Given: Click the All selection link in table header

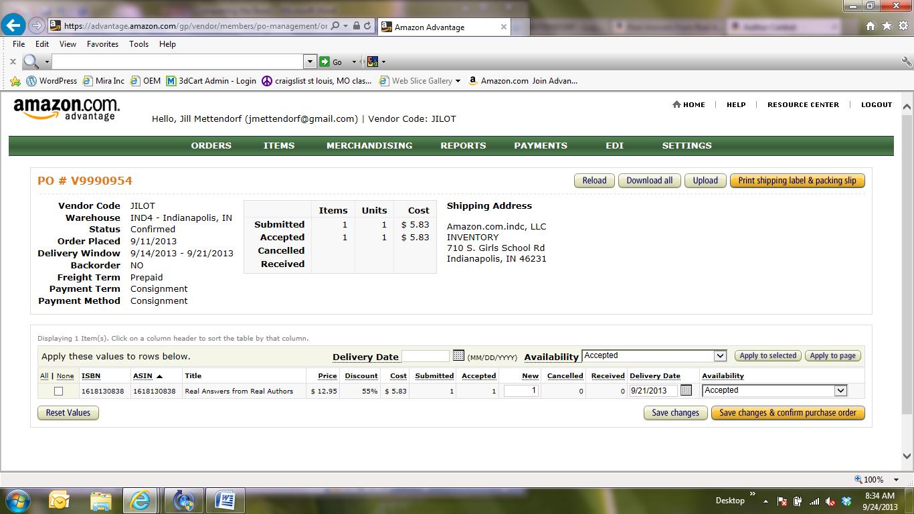Looking at the screenshot, I should (44, 376).
